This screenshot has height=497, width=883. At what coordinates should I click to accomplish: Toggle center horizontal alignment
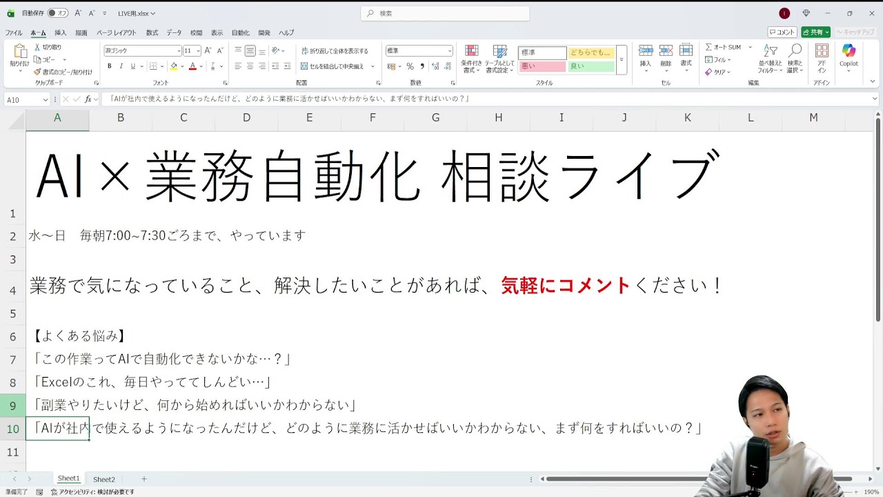click(x=250, y=66)
